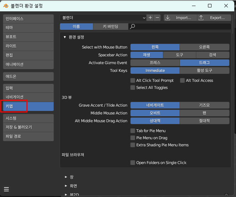The image size is (236, 197).
Task: Enable Alt Tool Access checkbox
Action: click(182, 80)
